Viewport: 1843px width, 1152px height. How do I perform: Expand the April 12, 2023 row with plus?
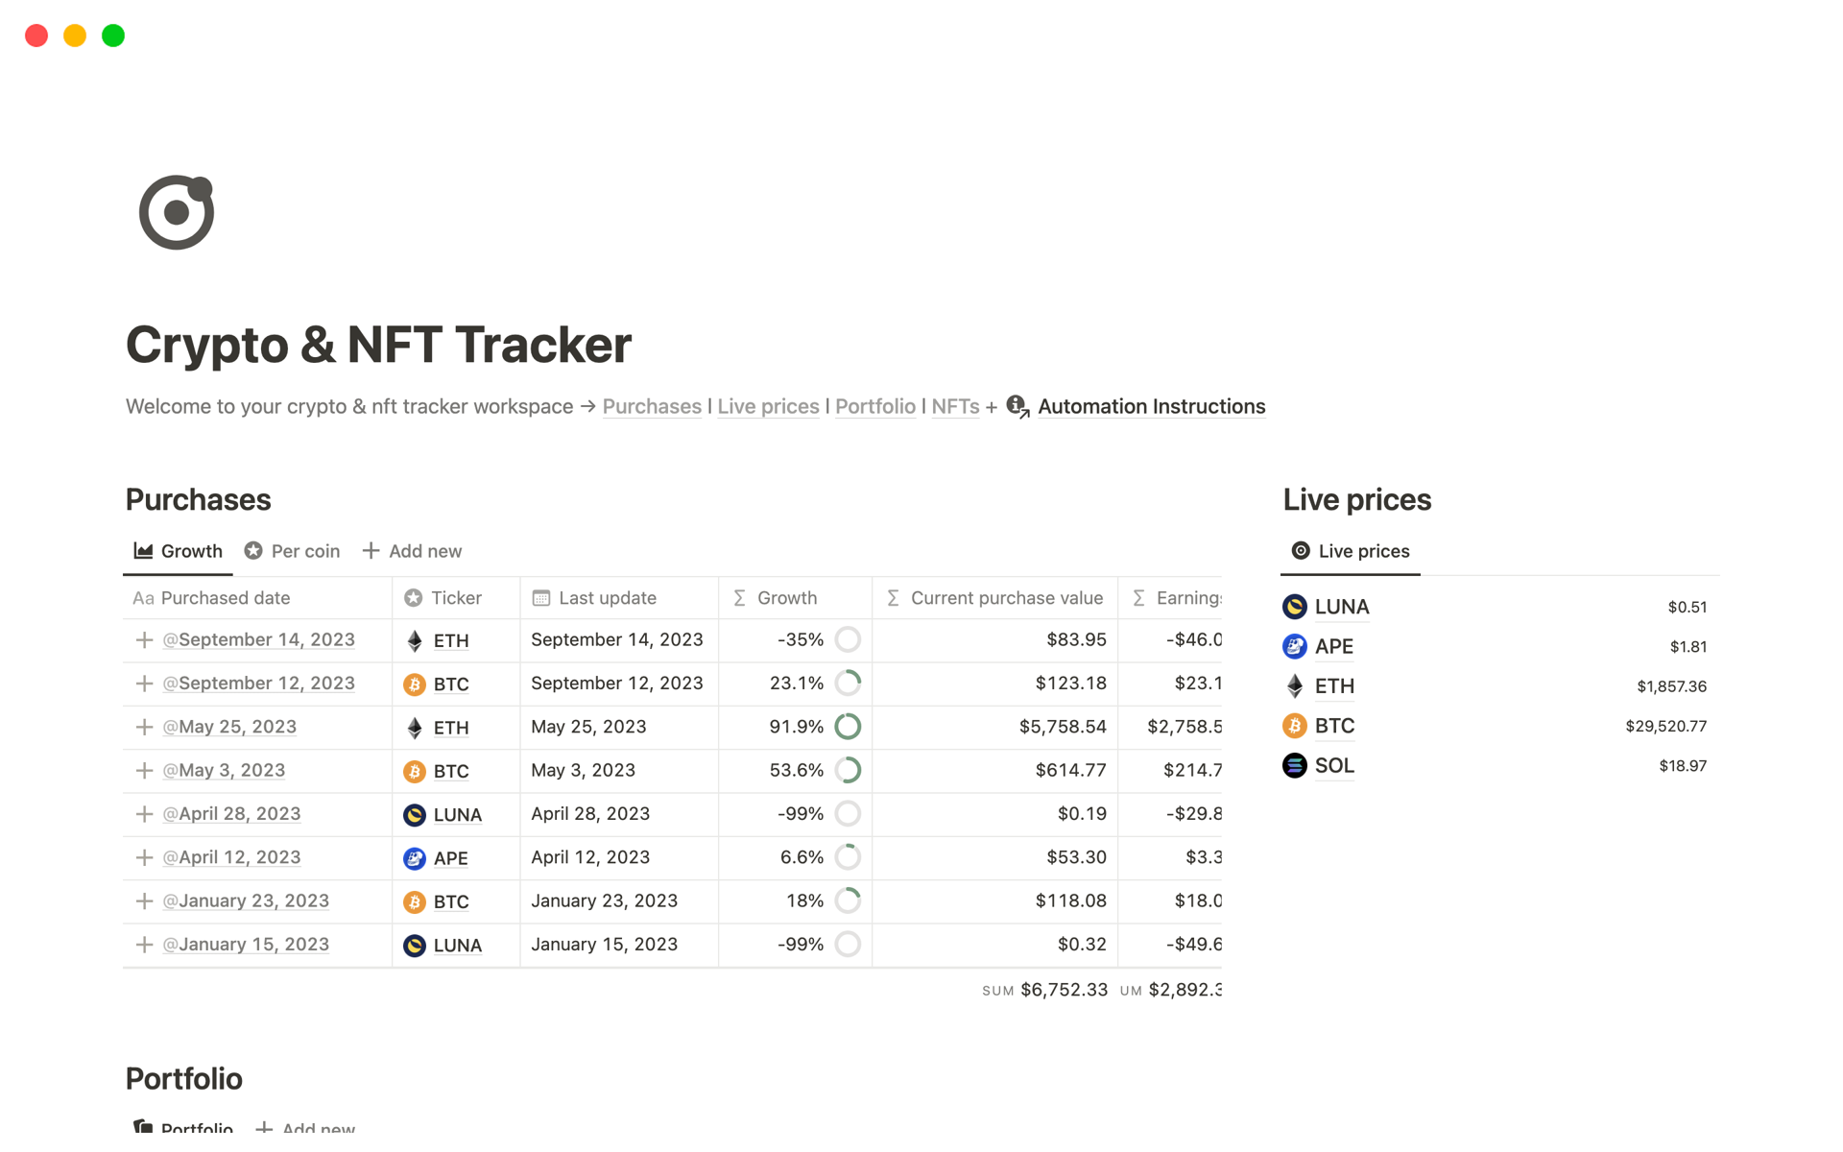coord(144,857)
